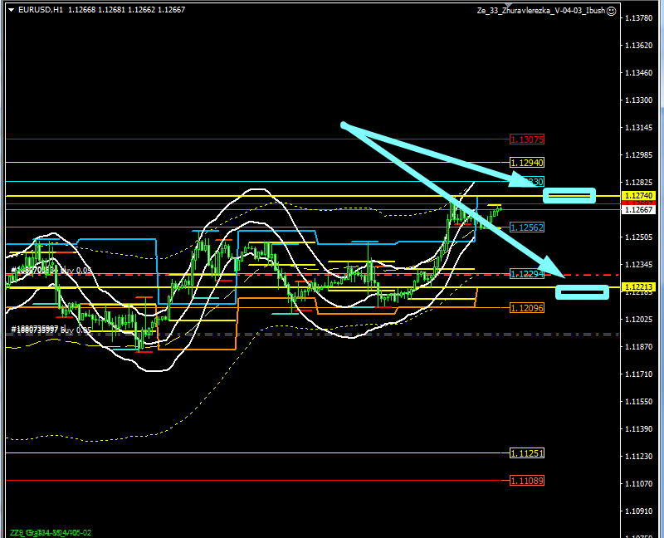Click the yellow 1.12213 price axis tag
This screenshot has height=538, width=664.
coord(638,287)
